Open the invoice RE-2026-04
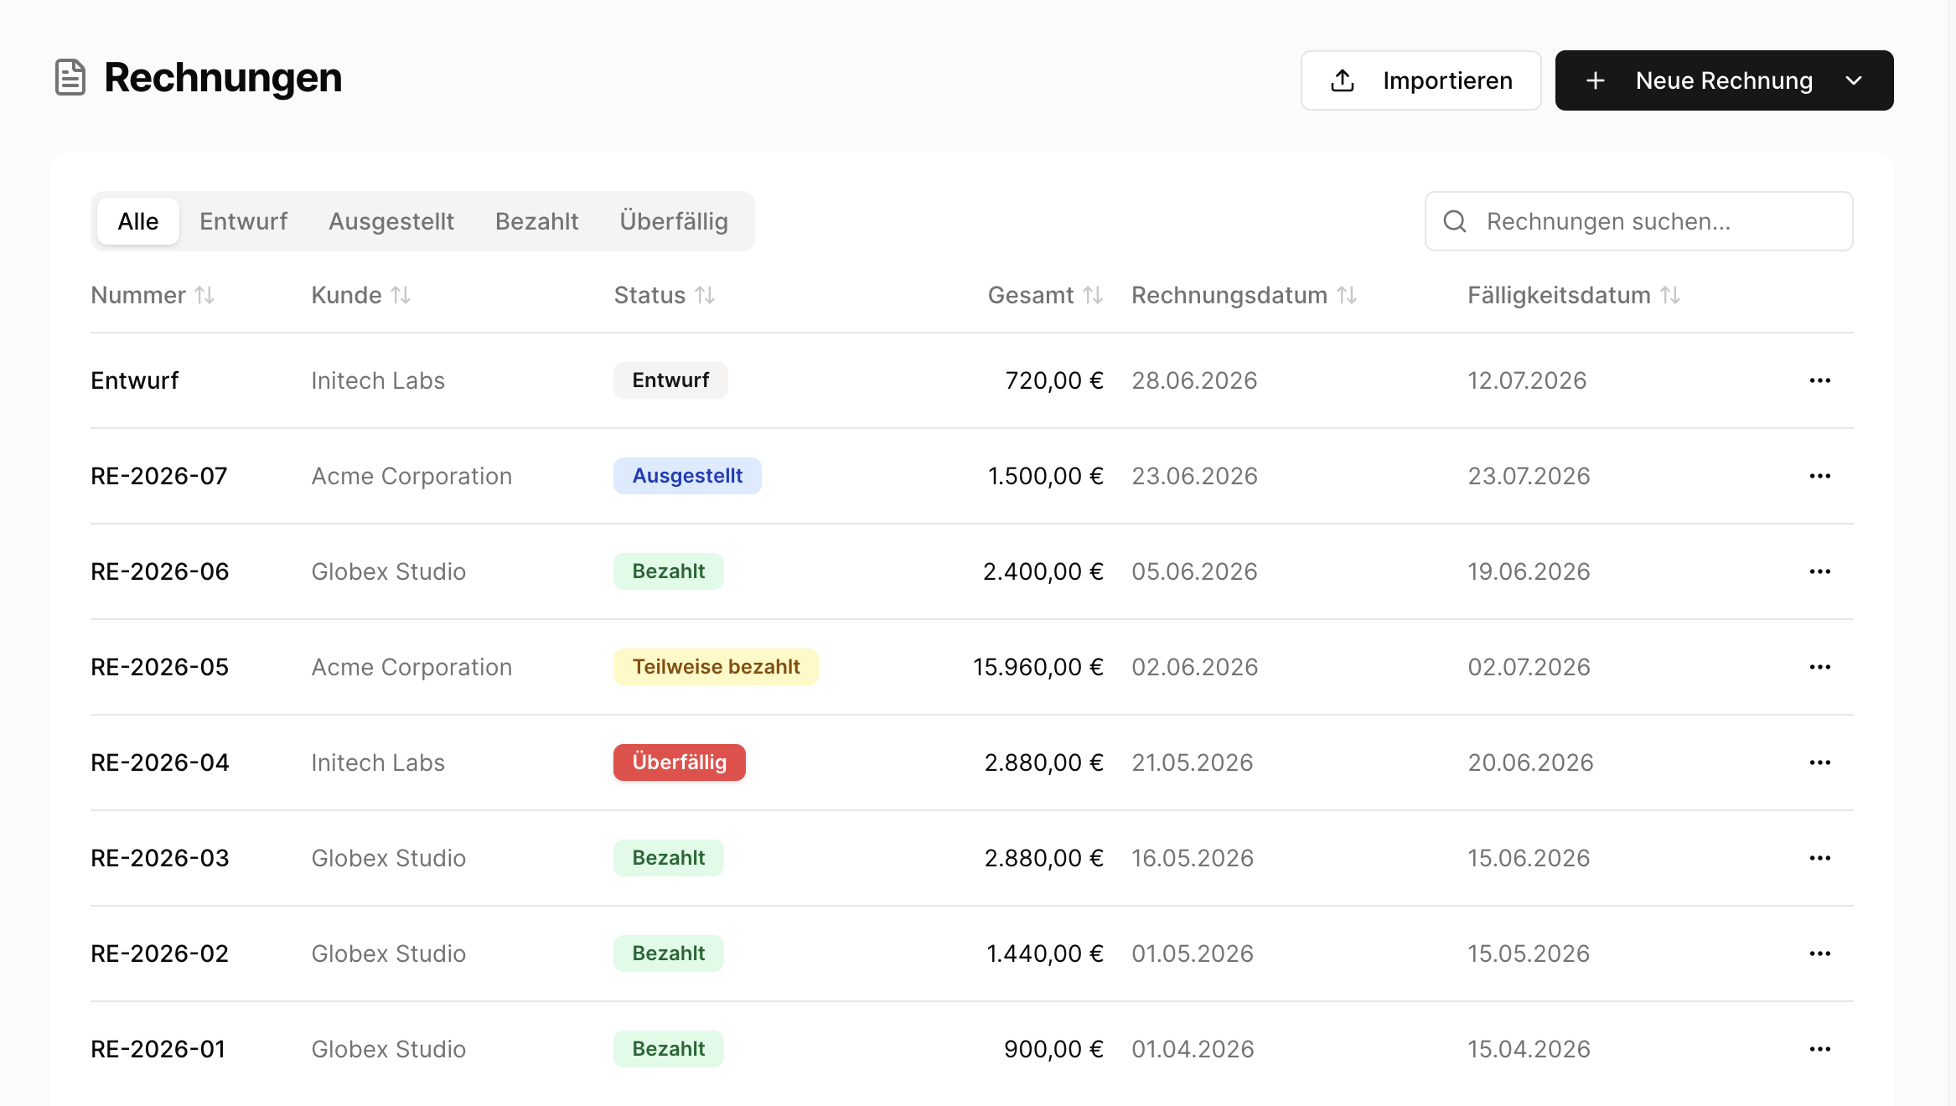This screenshot has height=1106, width=1956. coord(160,762)
